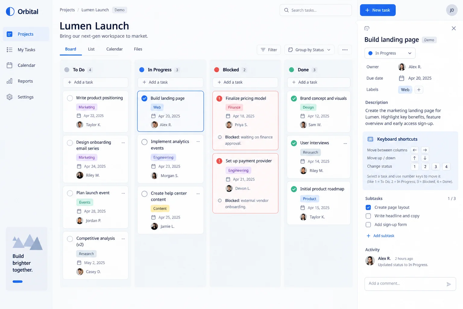The image size is (463, 309).
Task: Click the My Tasks list icon
Action: [x=10, y=50]
